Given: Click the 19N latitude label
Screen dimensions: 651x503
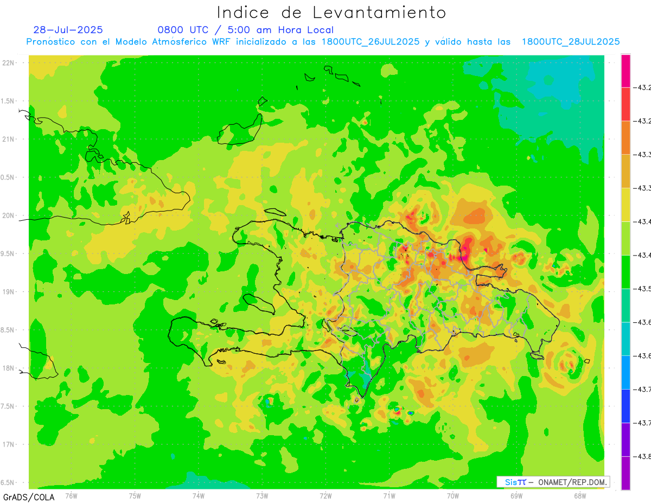Looking at the screenshot, I should pyautogui.click(x=9, y=292).
